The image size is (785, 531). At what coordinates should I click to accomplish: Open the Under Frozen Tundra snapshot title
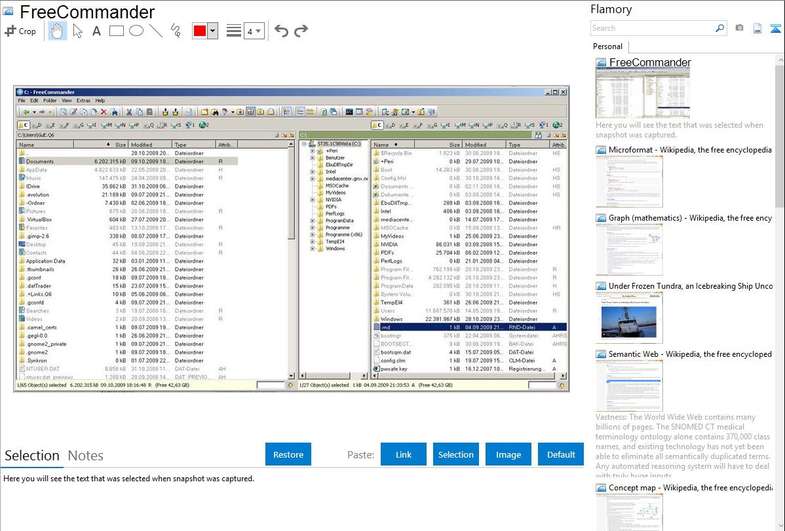pos(691,285)
